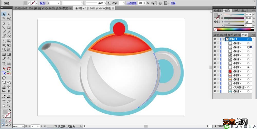Image resolution: width=257 pixels, height=129 pixels.
Task: Select the Pencil tool
Action: click(x=9, y=32)
